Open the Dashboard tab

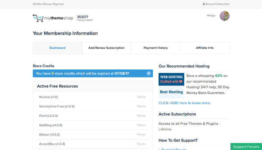coord(57,48)
